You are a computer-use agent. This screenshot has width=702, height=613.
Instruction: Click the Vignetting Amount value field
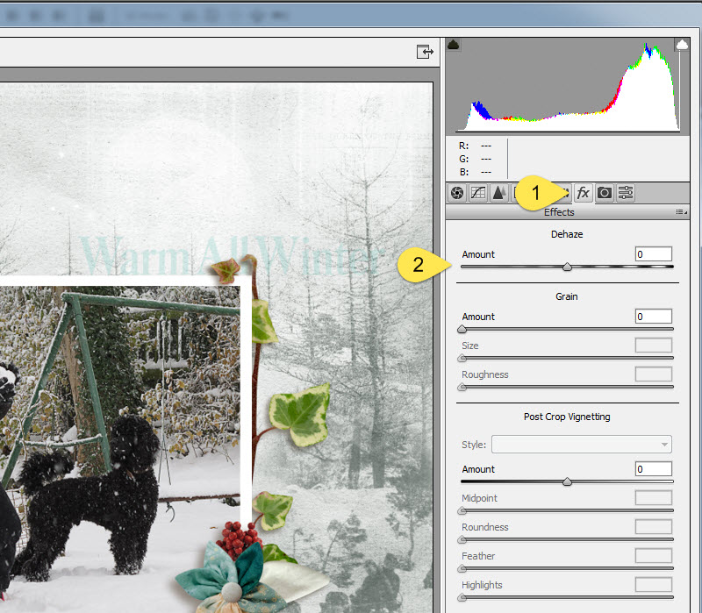click(654, 469)
